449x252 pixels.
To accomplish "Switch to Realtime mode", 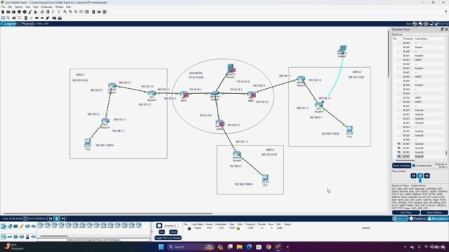I will pos(418,218).
